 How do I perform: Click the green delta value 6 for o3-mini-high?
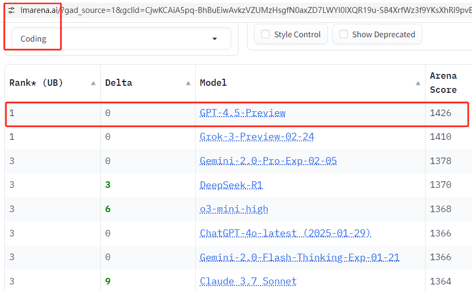108,209
